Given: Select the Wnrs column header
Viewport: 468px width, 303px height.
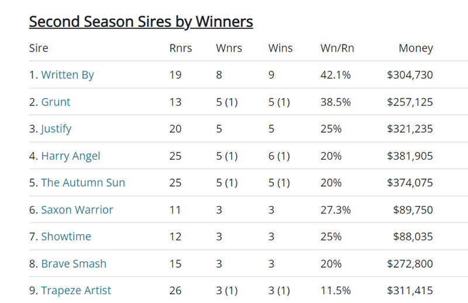Looking at the screenshot, I should coord(229,48).
